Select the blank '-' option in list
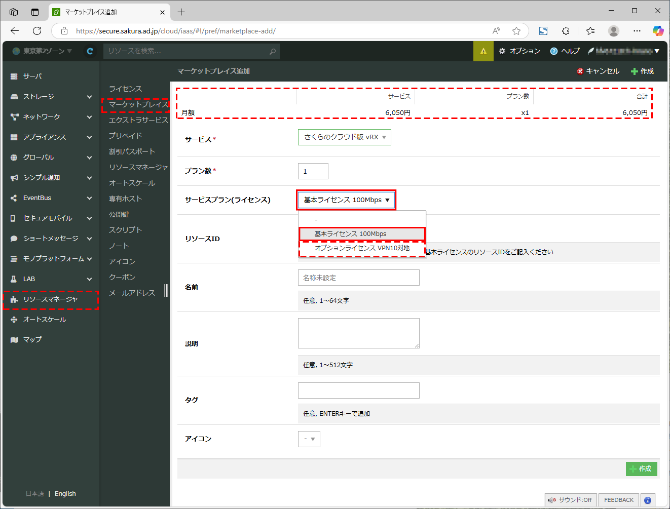The width and height of the screenshot is (670, 509). pyautogui.click(x=362, y=220)
